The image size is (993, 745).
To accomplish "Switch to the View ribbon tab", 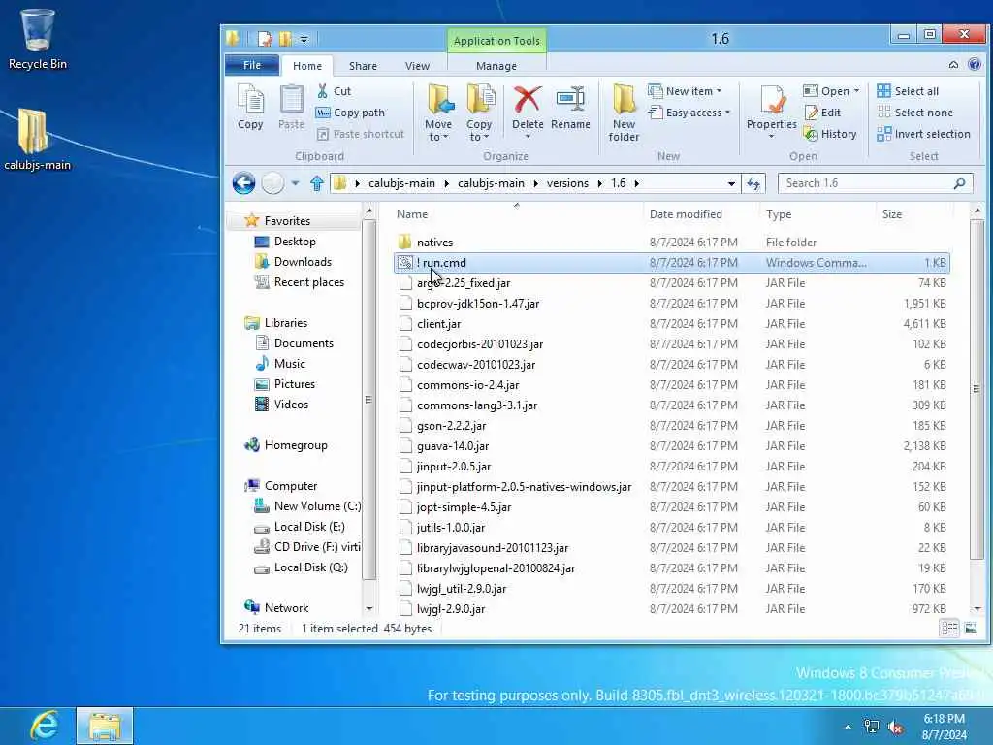I will point(417,66).
